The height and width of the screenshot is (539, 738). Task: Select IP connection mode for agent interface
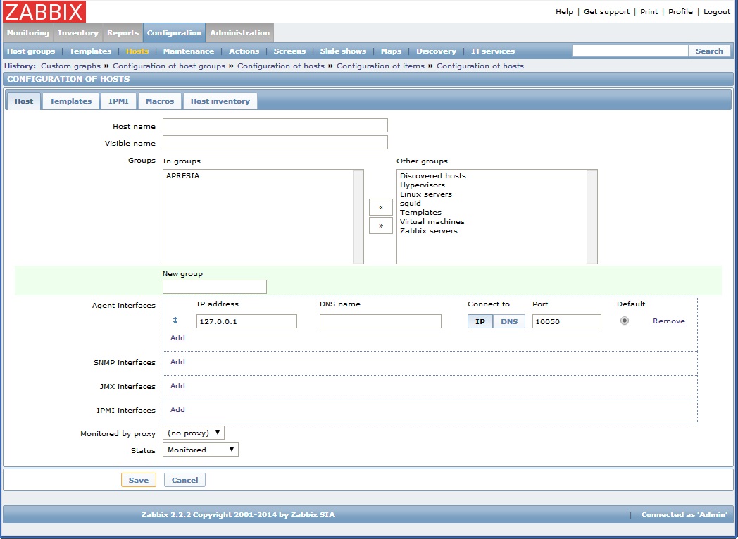[x=478, y=321]
